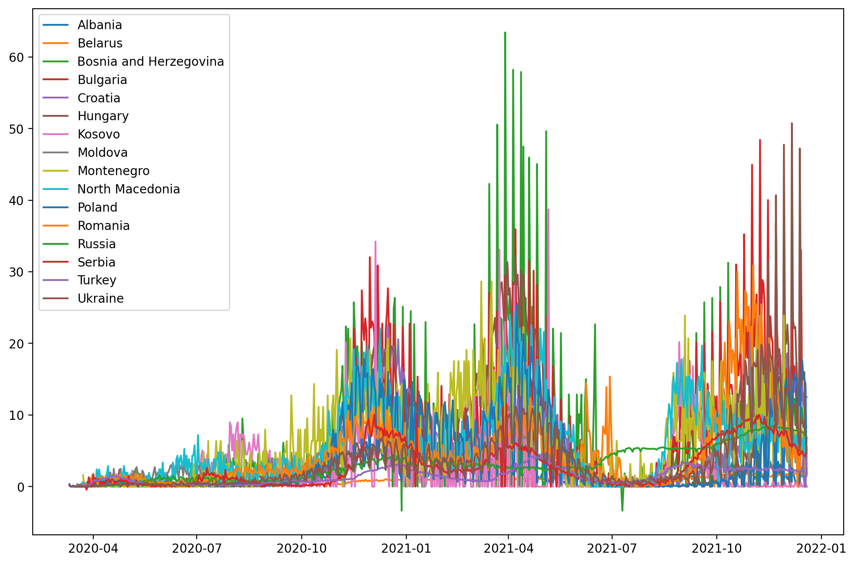Click the y-axis tick label 30
Image resolution: width=855 pixels, height=564 pixels.
(x=17, y=272)
